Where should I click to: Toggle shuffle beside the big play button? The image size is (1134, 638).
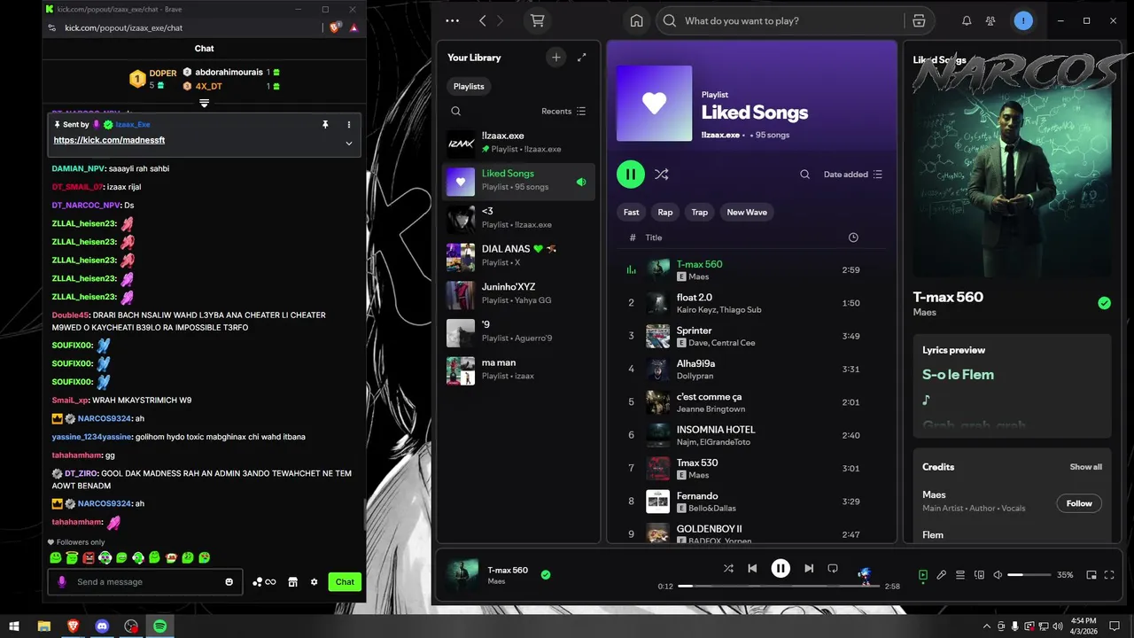pyautogui.click(x=661, y=175)
